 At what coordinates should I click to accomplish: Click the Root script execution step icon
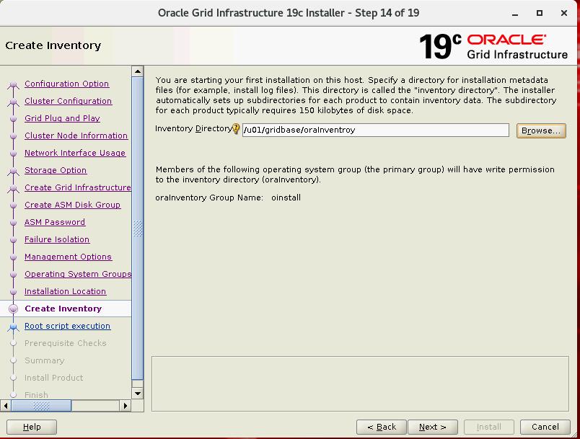(x=12, y=327)
